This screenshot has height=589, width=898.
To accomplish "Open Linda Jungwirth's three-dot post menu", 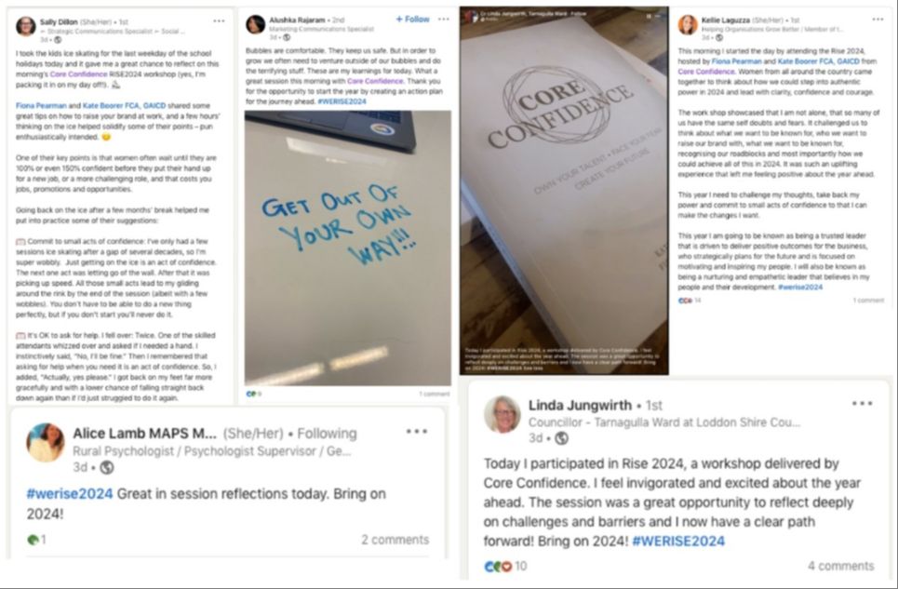I will (x=862, y=404).
